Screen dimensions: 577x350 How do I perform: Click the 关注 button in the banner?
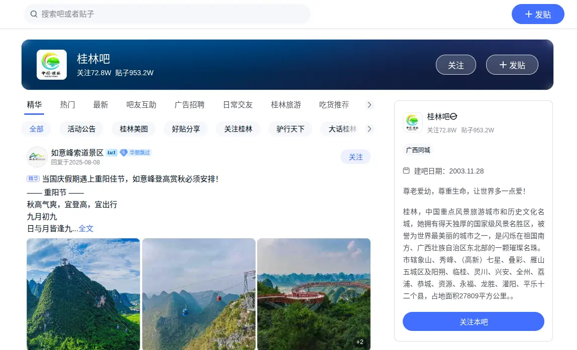point(455,65)
